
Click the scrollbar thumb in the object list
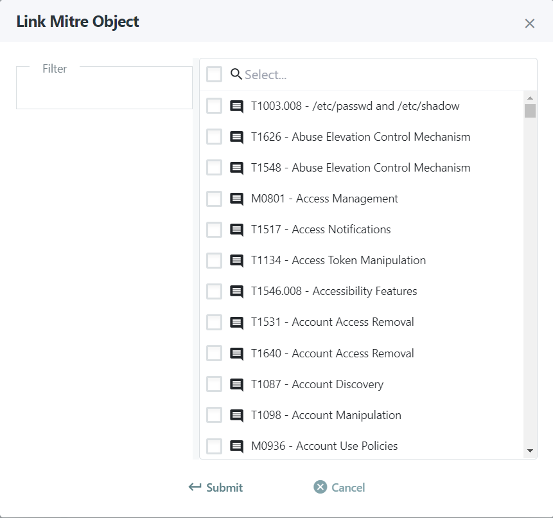click(x=530, y=111)
